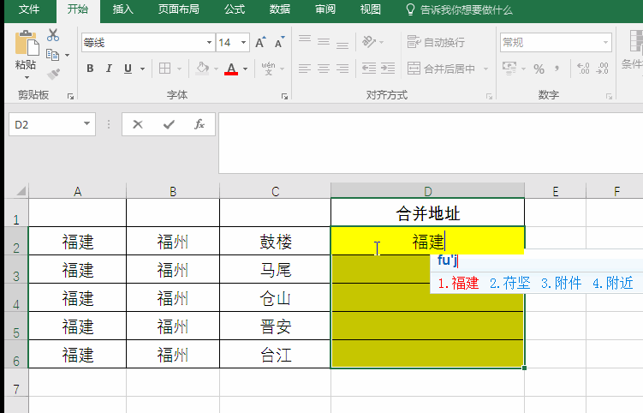Click the D2 name box
This screenshot has height=413, width=643.
click(x=45, y=124)
